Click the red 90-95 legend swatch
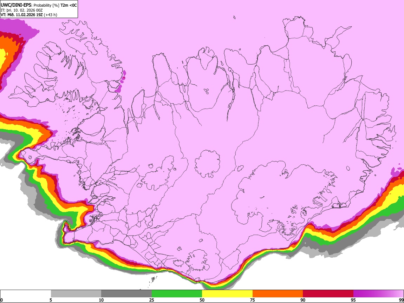The image size is (404, 303). coord(328,294)
